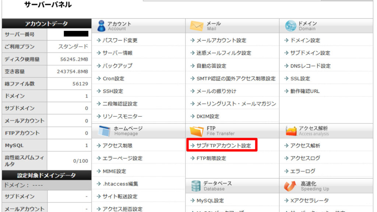View the エラーログ page
Image resolution: width=377 pixels, height=212 pixels.
pos(303,171)
